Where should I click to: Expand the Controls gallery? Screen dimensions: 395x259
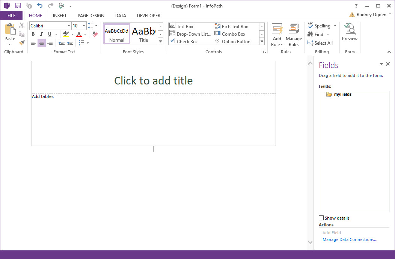pyautogui.click(x=262, y=42)
